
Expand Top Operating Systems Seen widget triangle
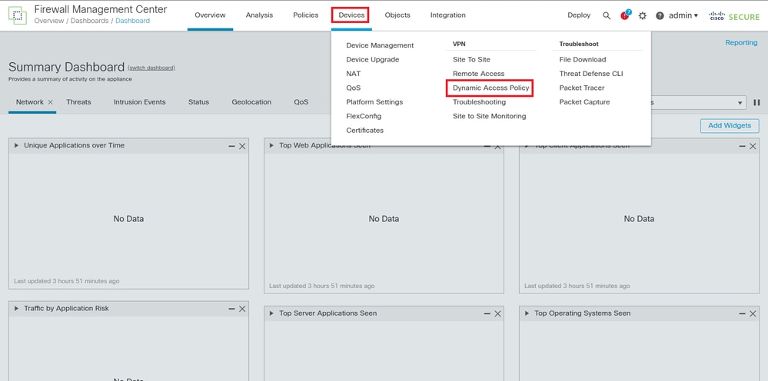click(527, 313)
